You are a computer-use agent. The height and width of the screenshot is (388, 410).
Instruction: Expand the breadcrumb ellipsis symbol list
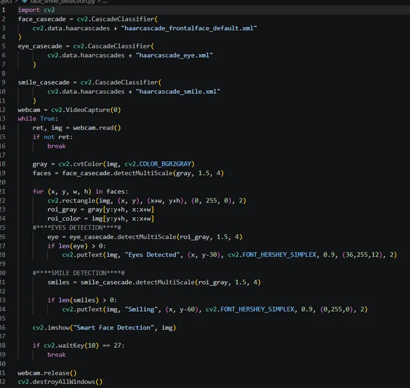105,1
